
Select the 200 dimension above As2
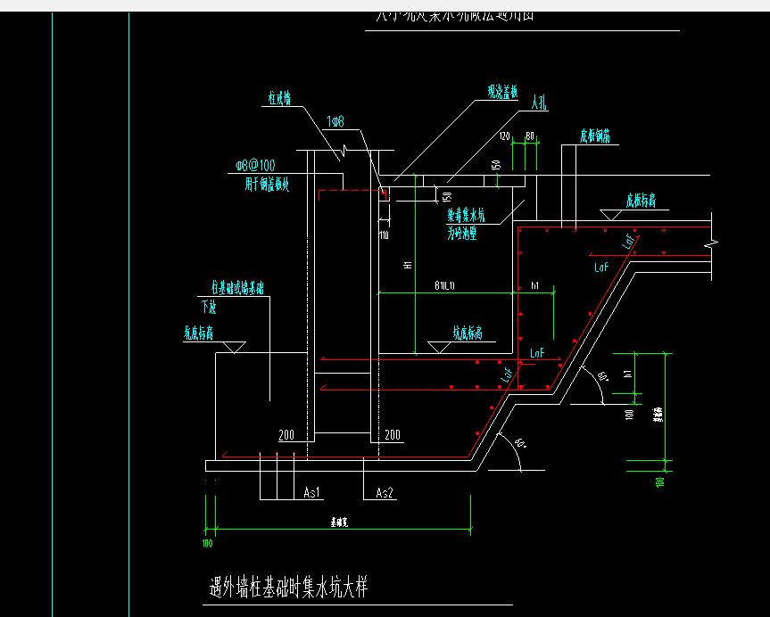click(x=393, y=435)
